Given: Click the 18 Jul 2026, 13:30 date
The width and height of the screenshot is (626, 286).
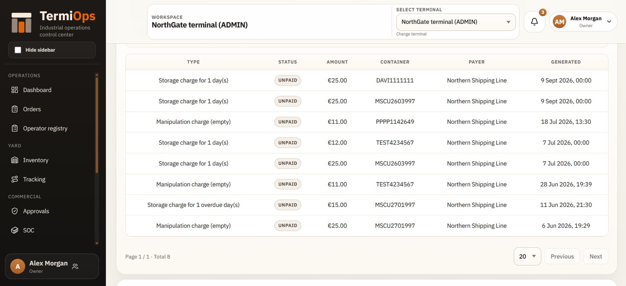Looking at the screenshot, I should [x=566, y=122].
